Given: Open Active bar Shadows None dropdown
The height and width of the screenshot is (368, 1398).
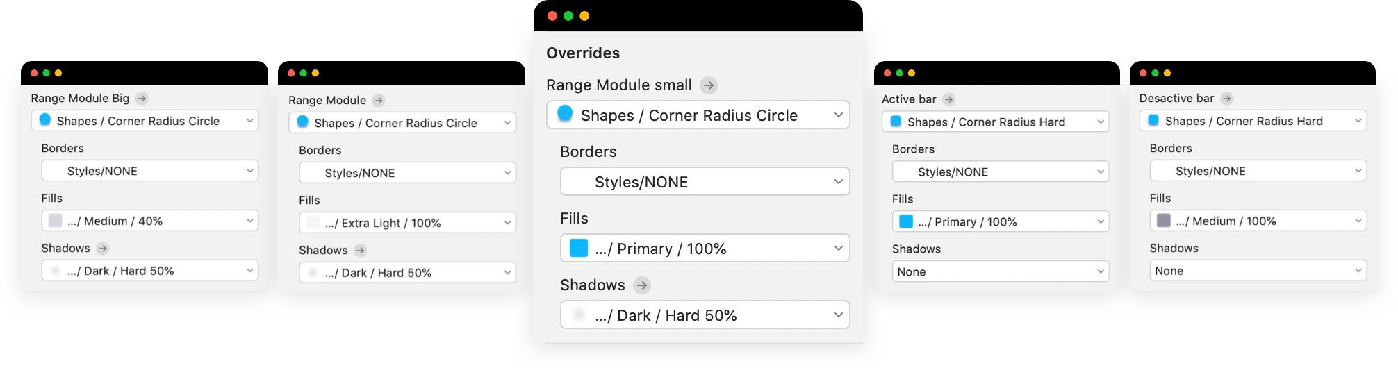Looking at the screenshot, I should click(x=1000, y=271).
